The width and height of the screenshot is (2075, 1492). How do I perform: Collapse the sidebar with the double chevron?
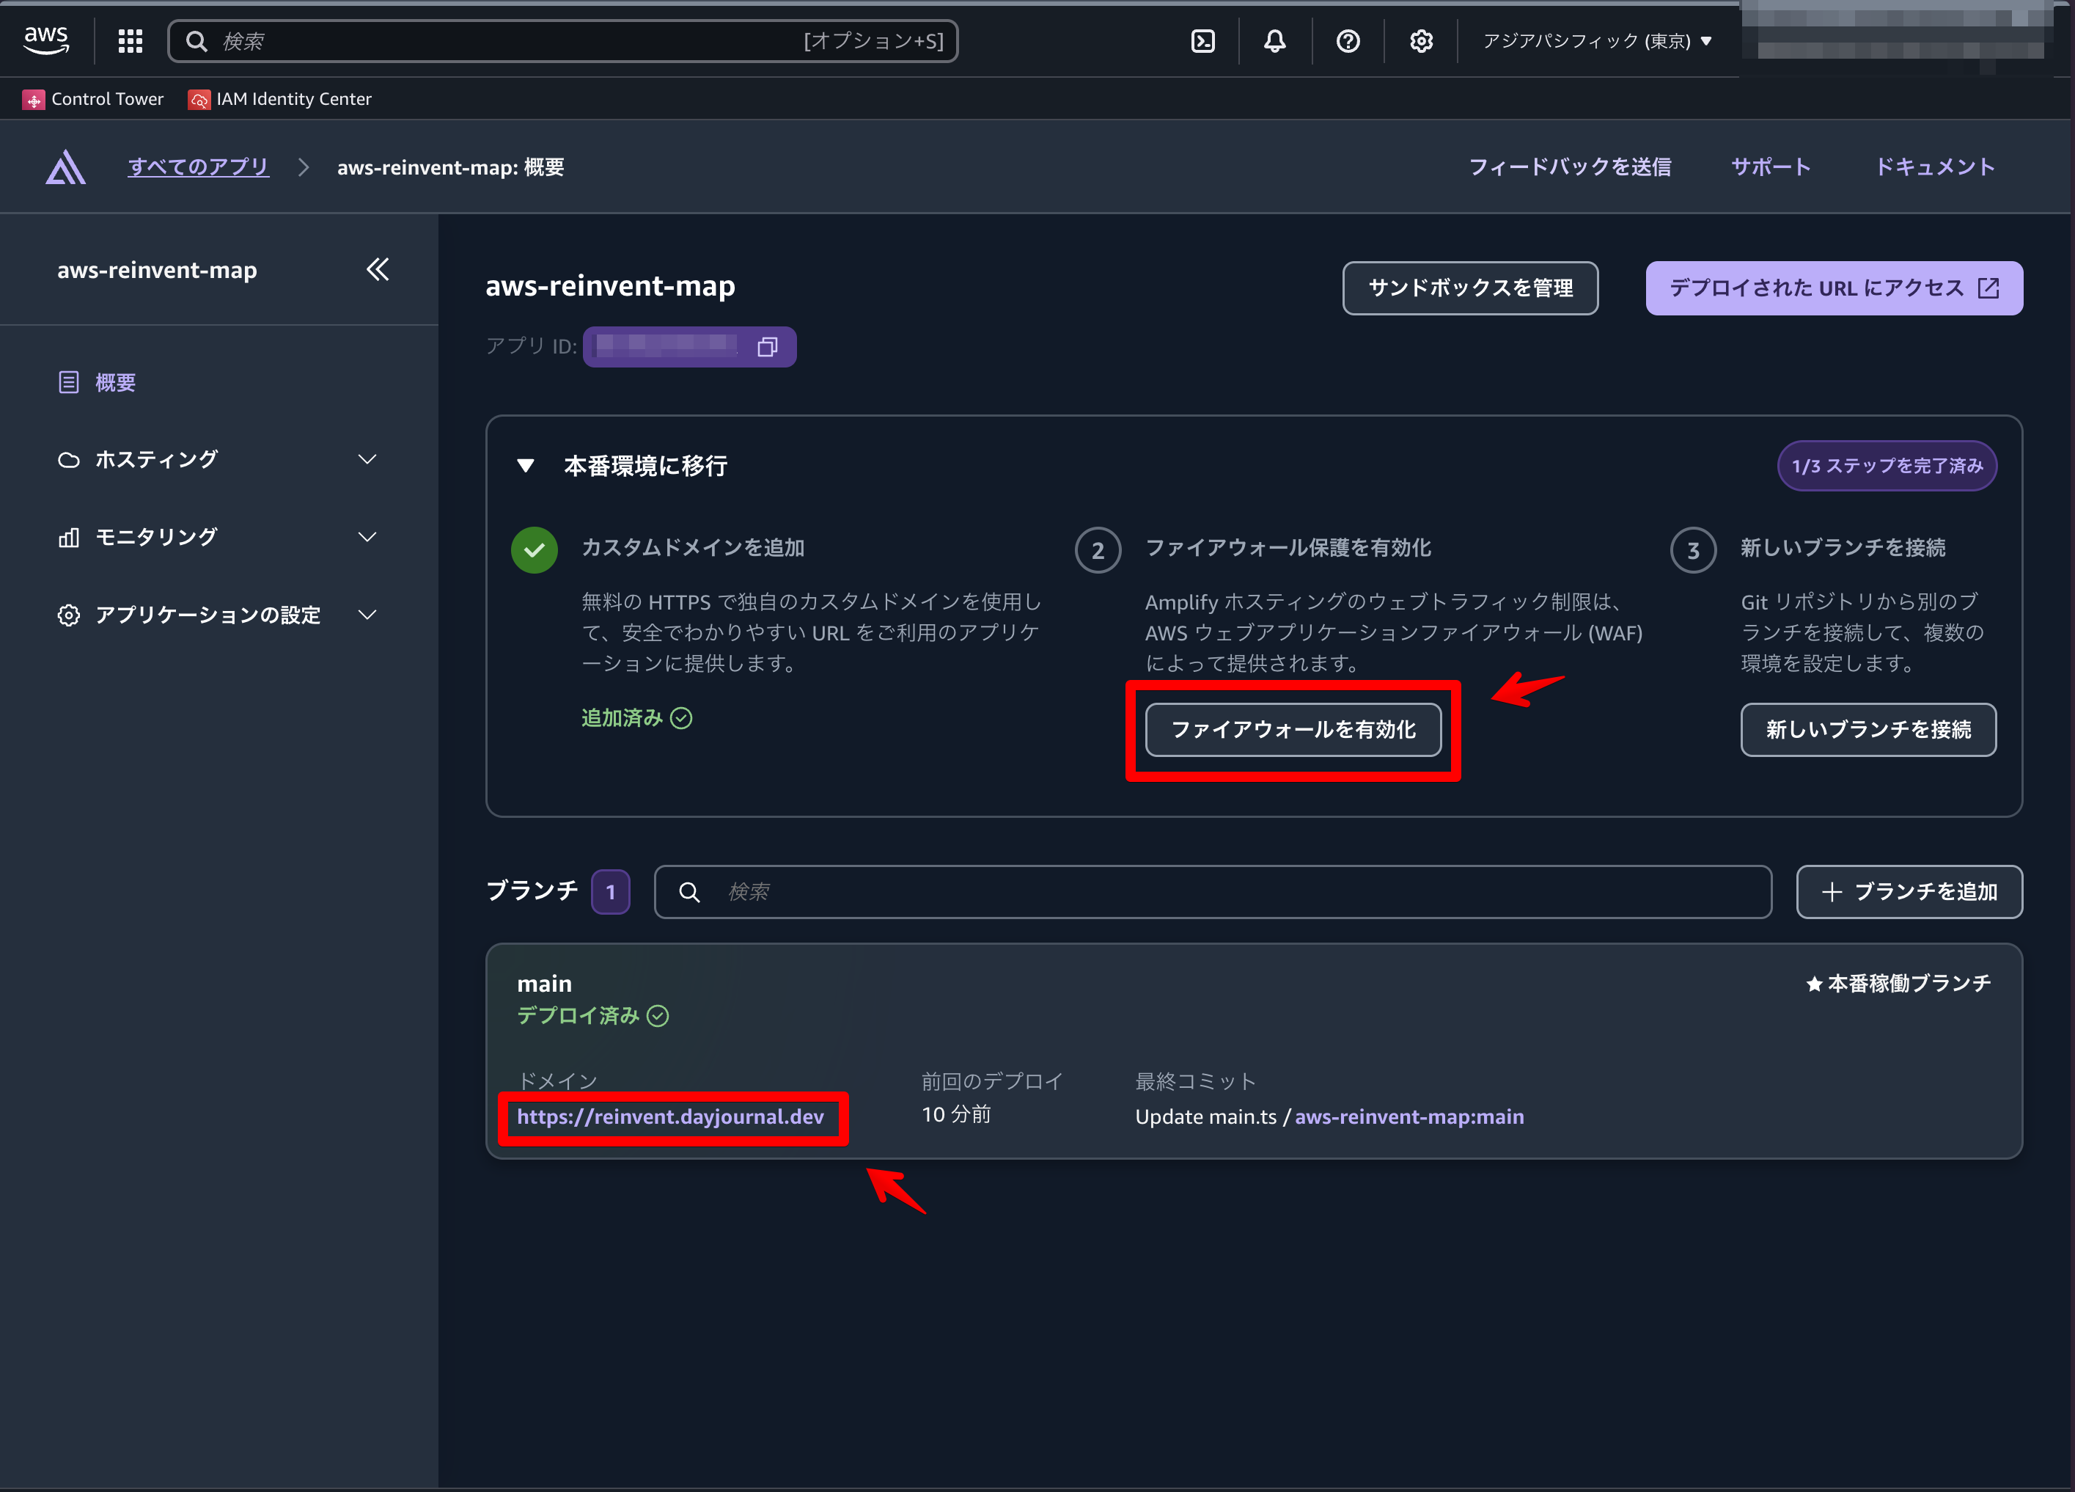377,269
